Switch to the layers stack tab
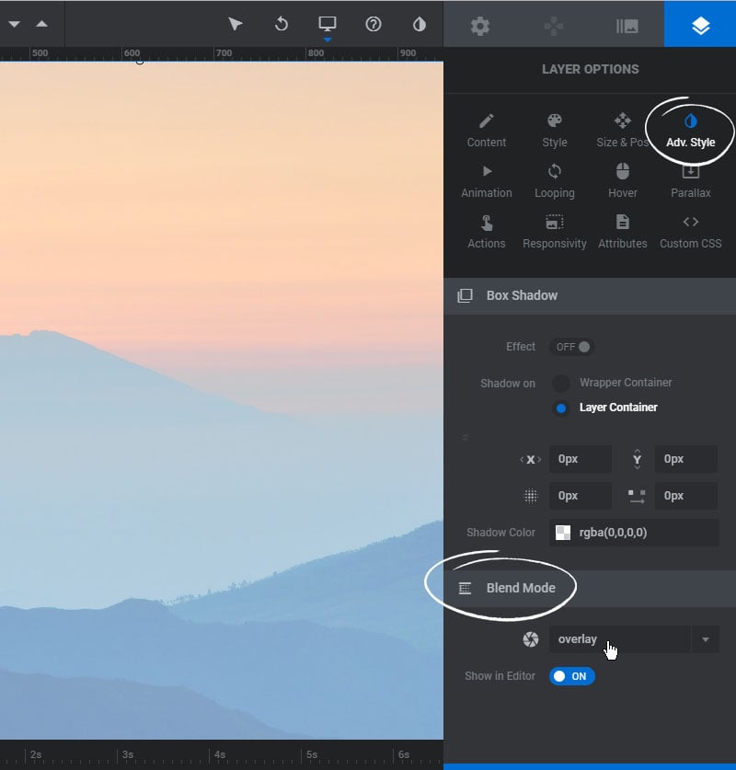This screenshot has width=736, height=770. (x=700, y=26)
